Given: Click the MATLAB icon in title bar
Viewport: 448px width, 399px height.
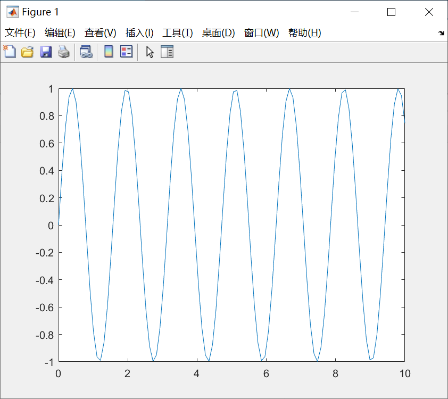Looking at the screenshot, I should pos(12,11).
